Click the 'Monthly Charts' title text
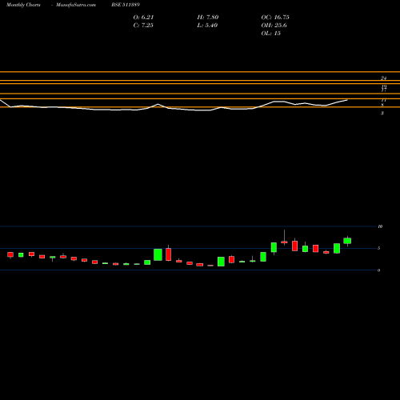Viewport: 400px width, 400px height. [23, 5]
